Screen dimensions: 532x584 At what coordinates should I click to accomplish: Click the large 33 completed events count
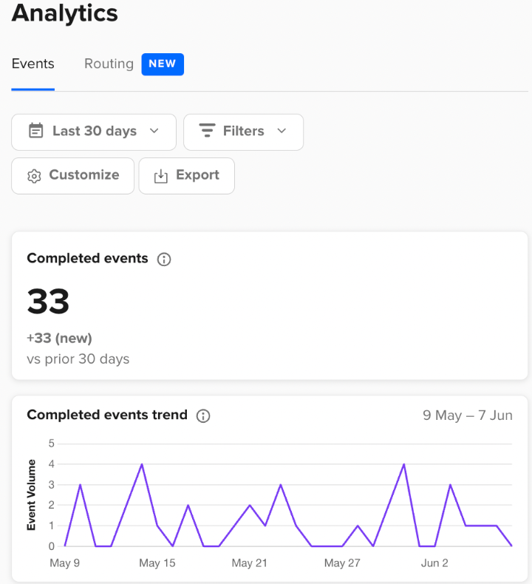[48, 301]
